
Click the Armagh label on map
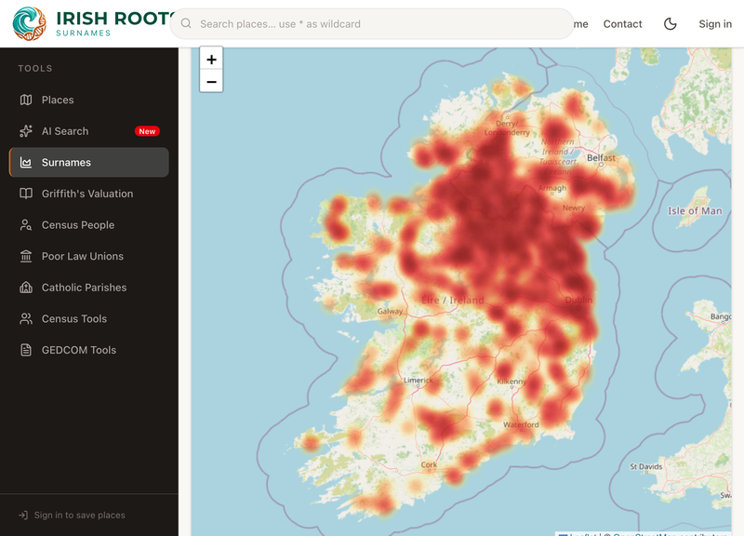(552, 188)
